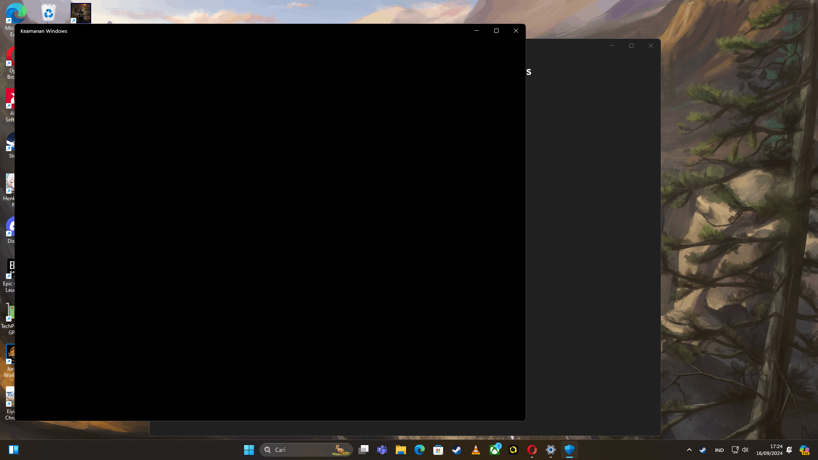Viewport: 818px width, 460px height.
Task: Open Settings gear icon in taskbar
Action: pyautogui.click(x=550, y=450)
